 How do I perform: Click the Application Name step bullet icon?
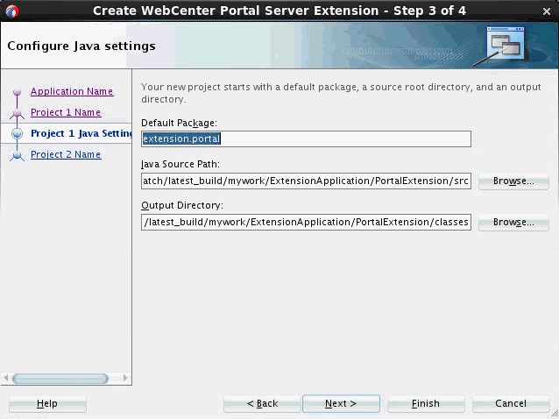(x=17, y=92)
